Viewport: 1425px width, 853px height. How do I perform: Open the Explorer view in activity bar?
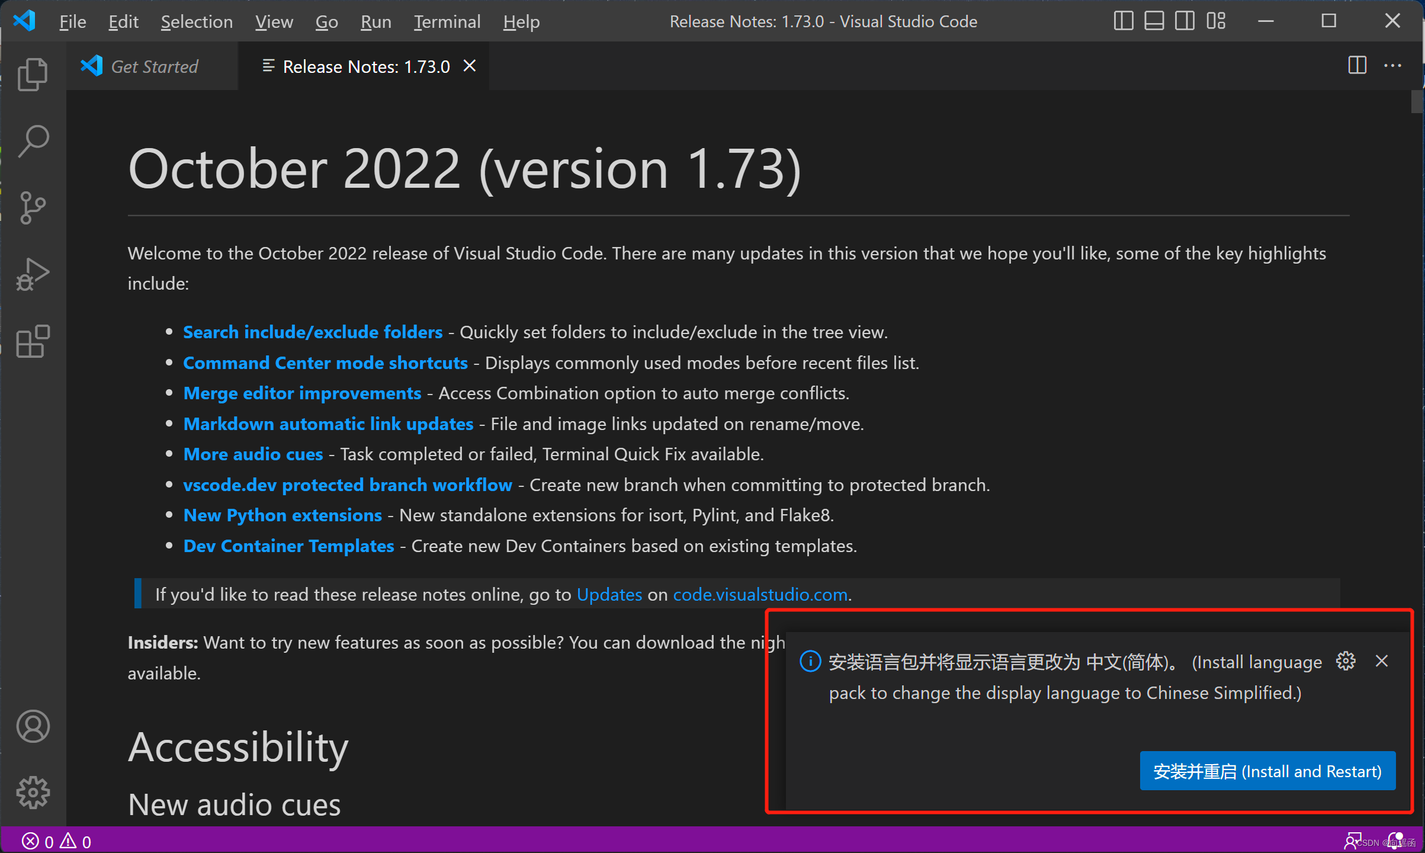tap(33, 74)
